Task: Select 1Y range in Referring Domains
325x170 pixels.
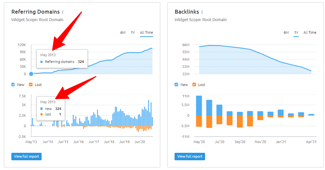Action: [133, 32]
